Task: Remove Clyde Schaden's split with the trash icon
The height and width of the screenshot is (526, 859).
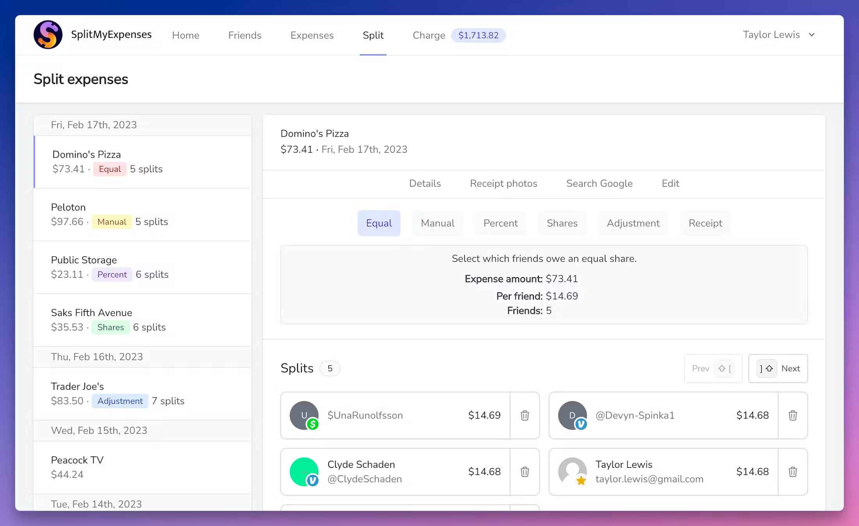Action: pyautogui.click(x=525, y=472)
